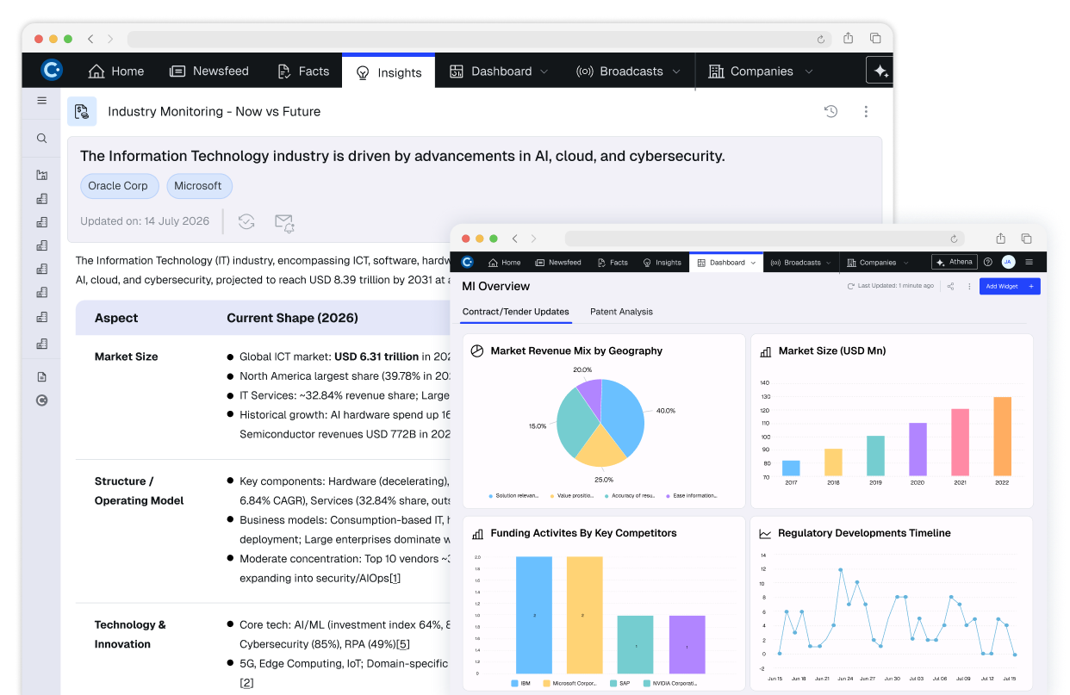
Task: Click the NVIDIA Corporation legend swatch
Action: pyautogui.click(x=646, y=683)
